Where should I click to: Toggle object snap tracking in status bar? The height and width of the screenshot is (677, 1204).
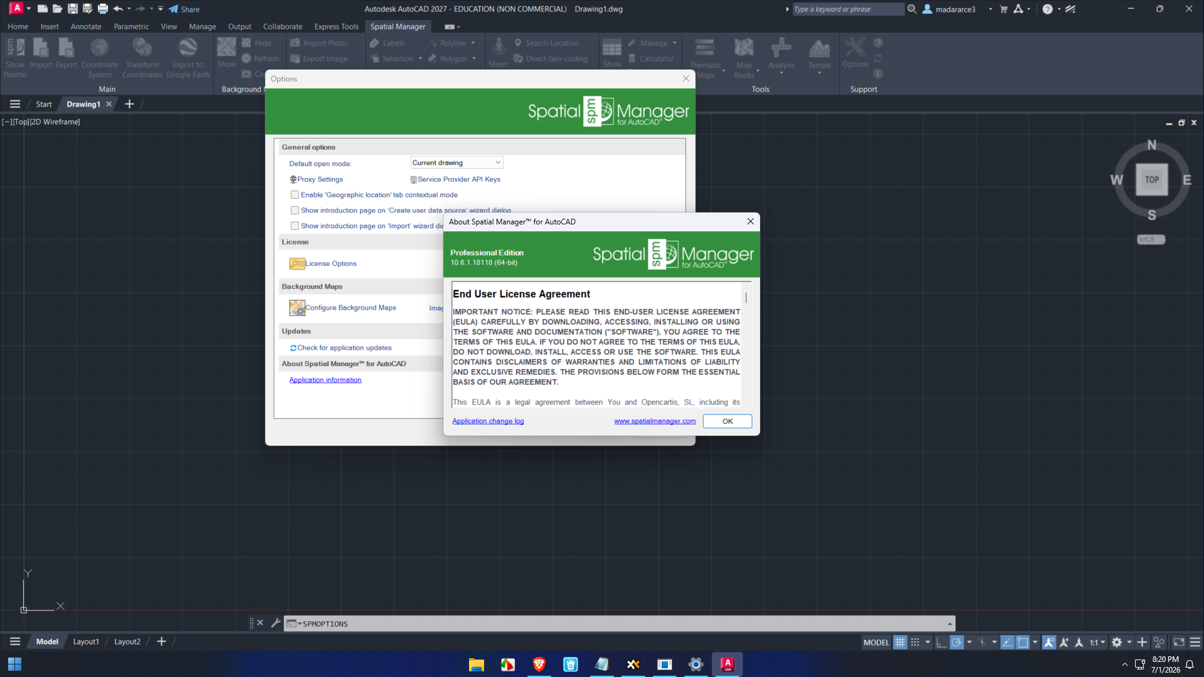pos(1007,642)
